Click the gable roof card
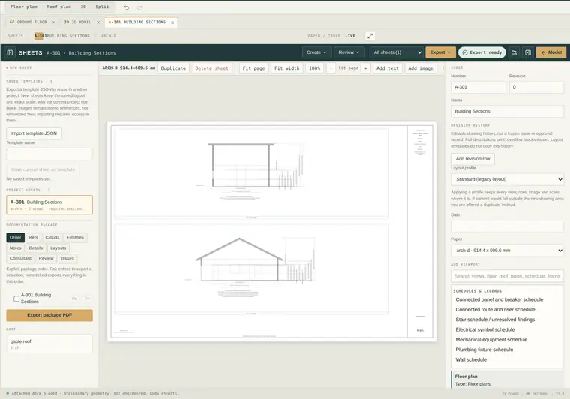This screenshot has height=399, width=570. (49, 343)
